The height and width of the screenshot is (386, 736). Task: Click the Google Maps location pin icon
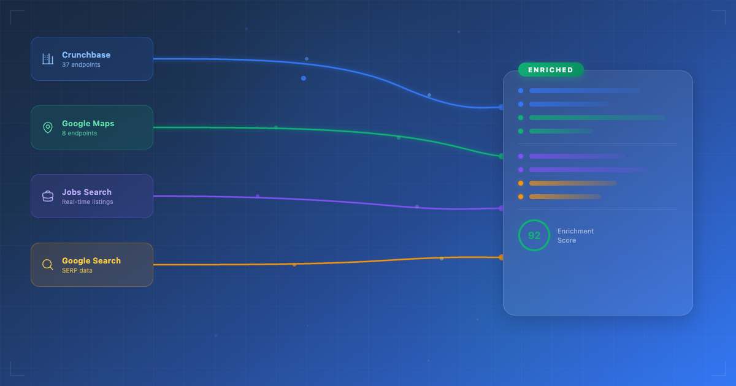point(48,127)
